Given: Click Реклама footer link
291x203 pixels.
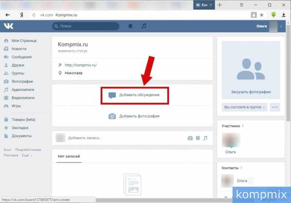Looking at the screenshot, I should pos(11,155).
